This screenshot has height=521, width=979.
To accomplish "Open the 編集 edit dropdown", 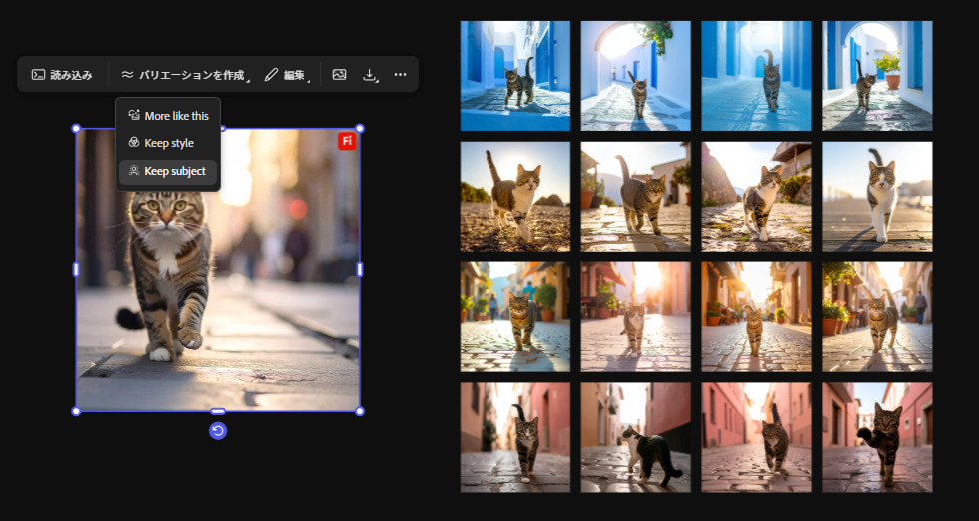I will [x=288, y=75].
